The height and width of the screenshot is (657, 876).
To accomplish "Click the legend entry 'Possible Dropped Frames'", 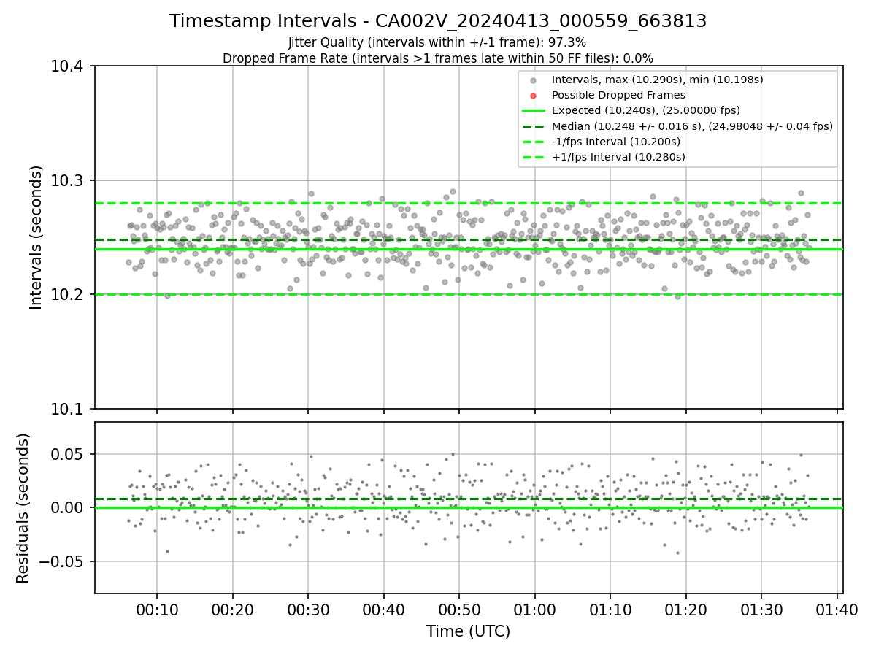I will tap(618, 95).
